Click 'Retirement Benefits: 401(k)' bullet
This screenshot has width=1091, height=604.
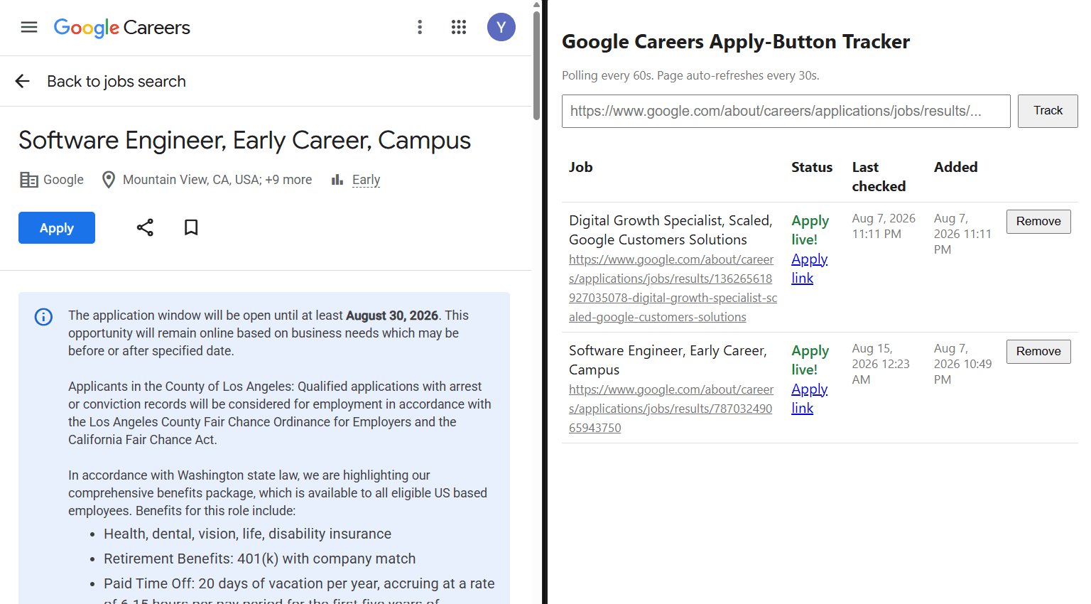tap(259, 559)
